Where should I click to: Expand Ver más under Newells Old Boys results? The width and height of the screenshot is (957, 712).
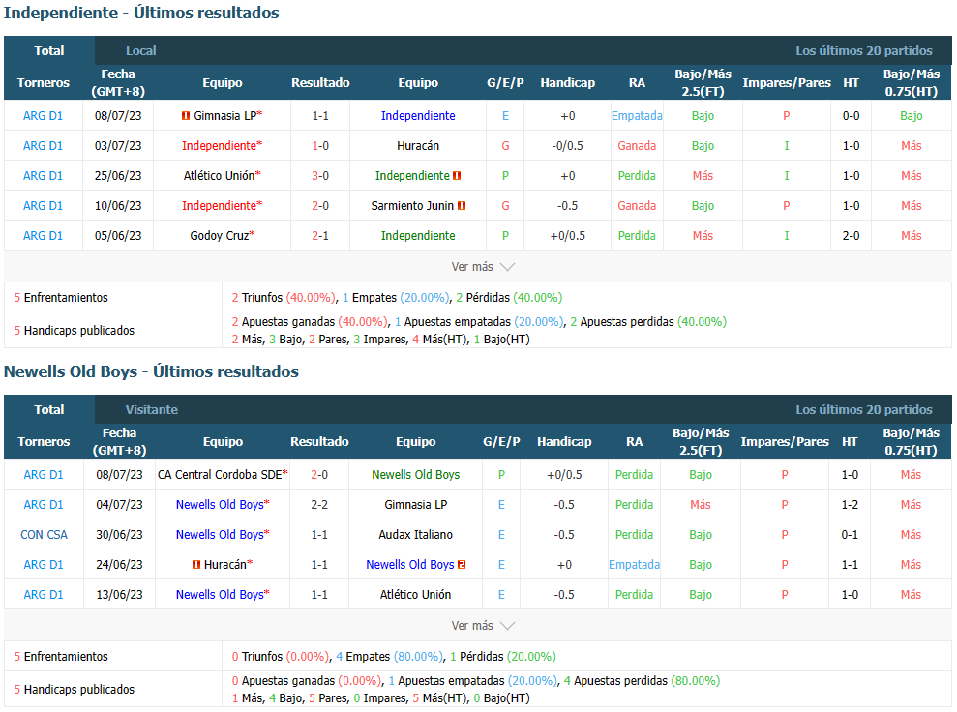pos(483,625)
